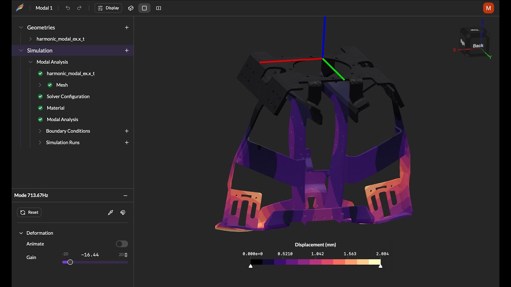Collapse the Simulation section chevron

point(21,51)
